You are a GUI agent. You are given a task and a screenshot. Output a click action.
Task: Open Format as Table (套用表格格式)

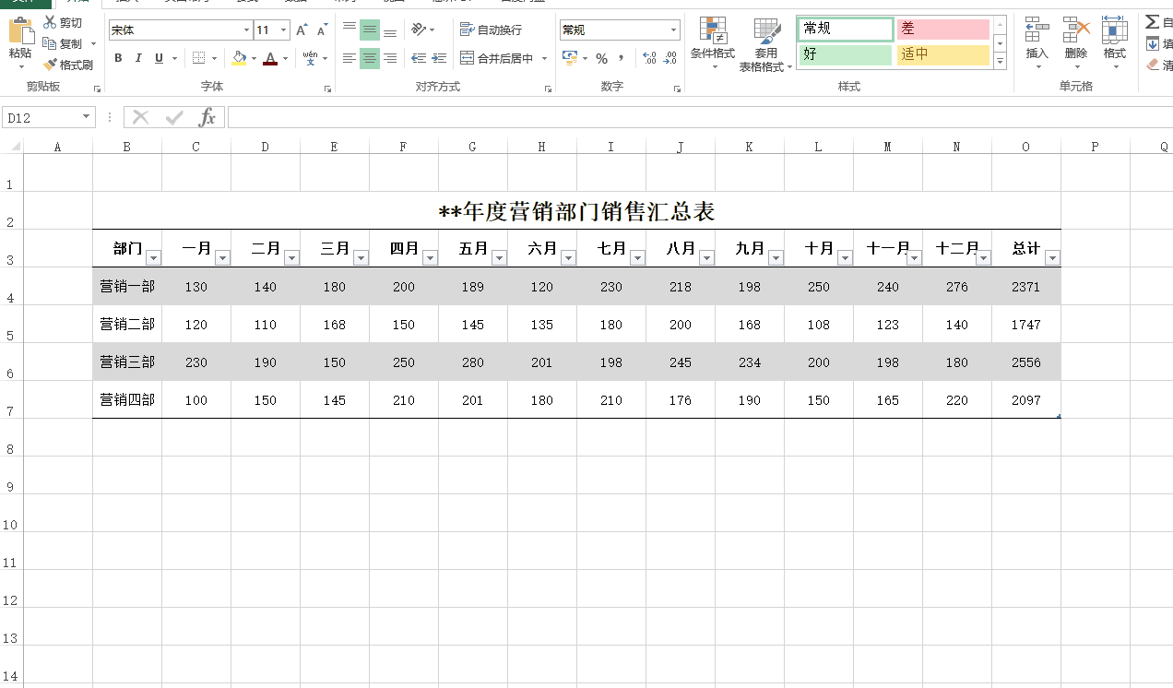click(x=765, y=45)
